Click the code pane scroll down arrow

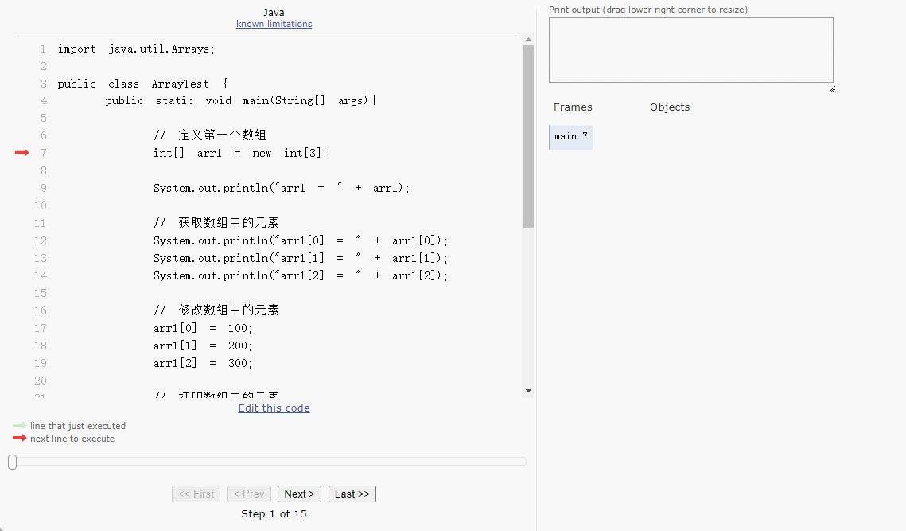click(528, 391)
